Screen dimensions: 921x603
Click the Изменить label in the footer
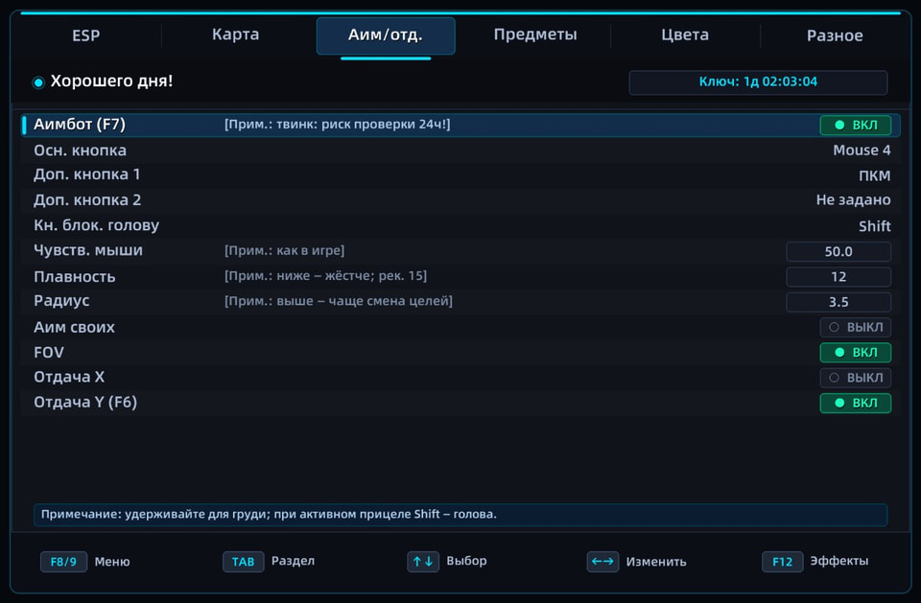656,562
